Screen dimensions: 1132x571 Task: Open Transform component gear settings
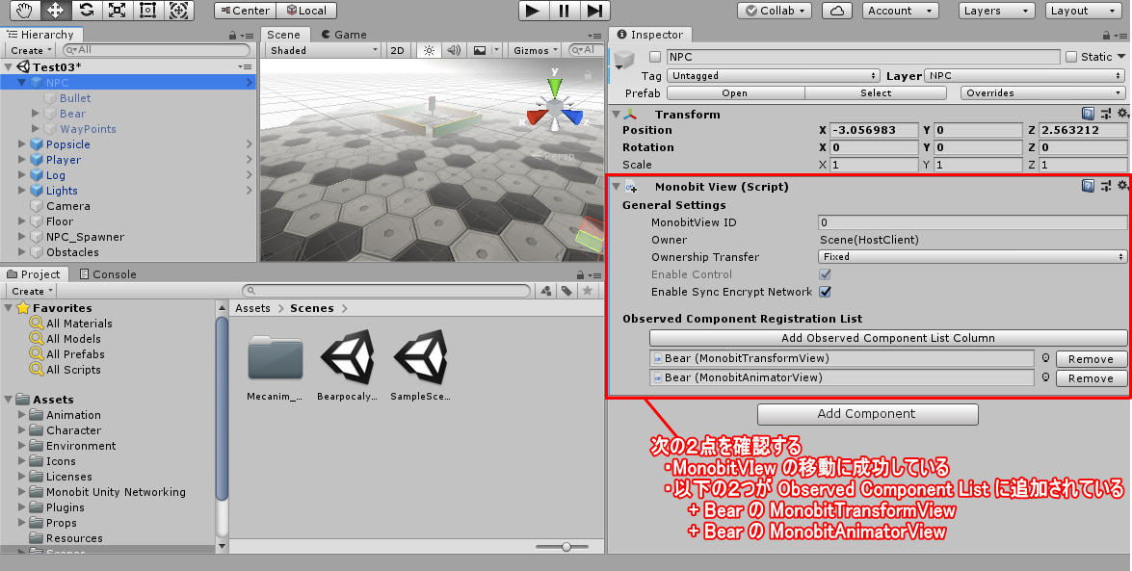[1122, 114]
